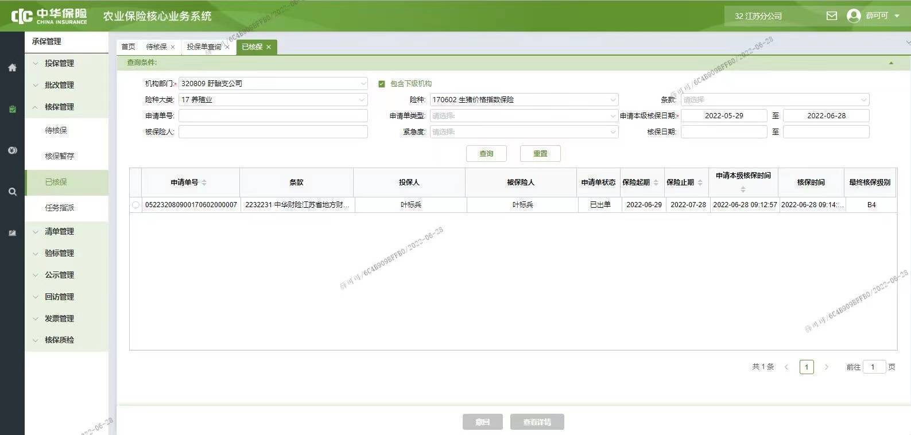
Task: Click the 查询 button
Action: pos(486,154)
